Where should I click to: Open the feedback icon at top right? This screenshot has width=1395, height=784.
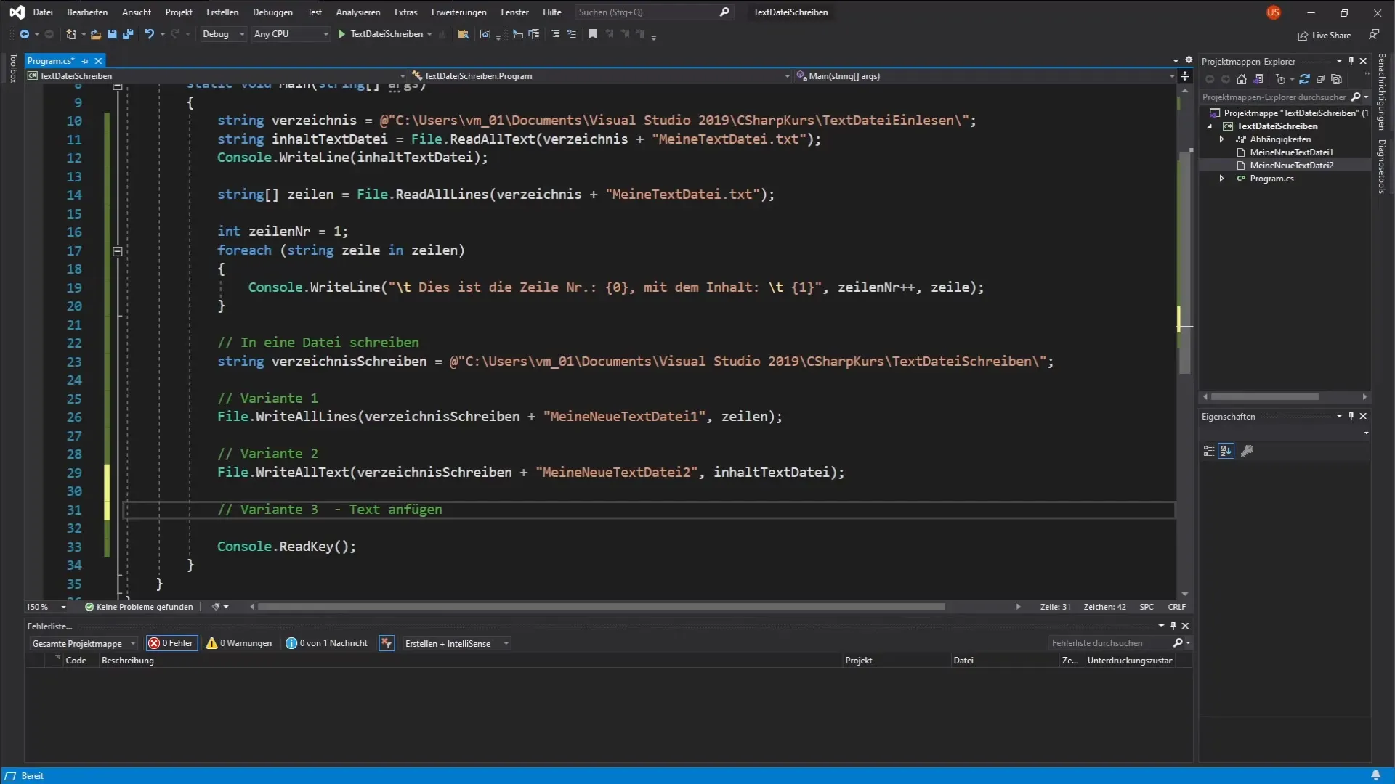click(1374, 35)
